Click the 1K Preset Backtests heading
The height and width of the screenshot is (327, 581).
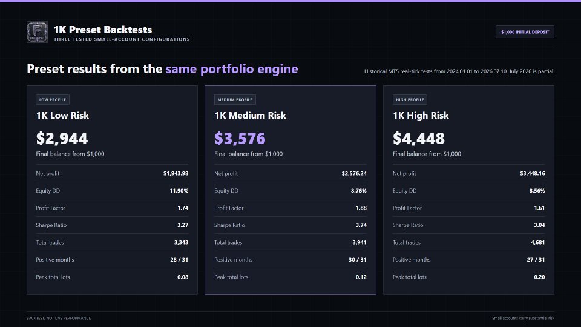[x=103, y=30]
